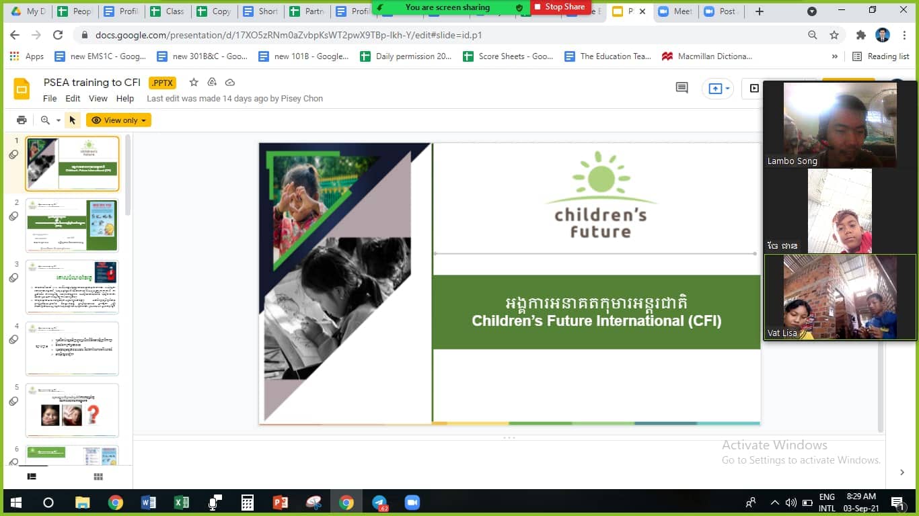Open a new browser tab
This screenshot has height=516, width=919.
(x=760, y=11)
